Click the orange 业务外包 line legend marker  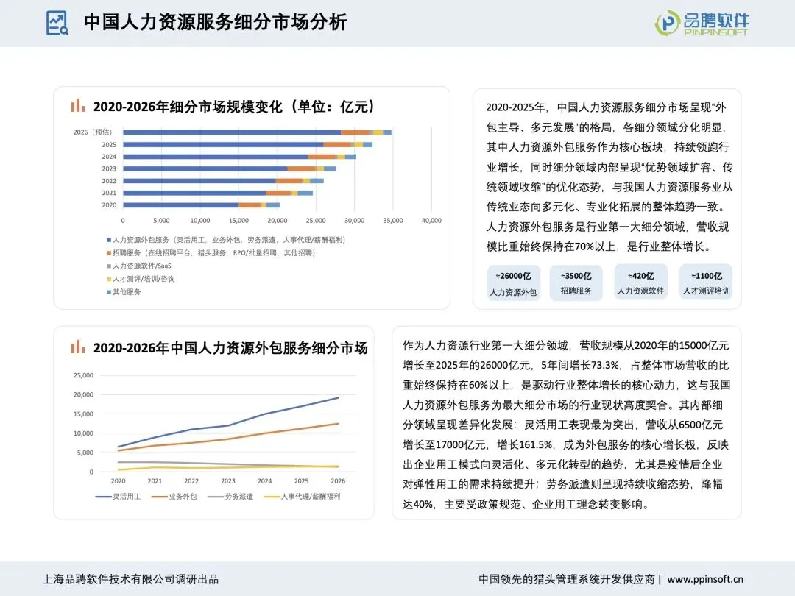(x=160, y=497)
